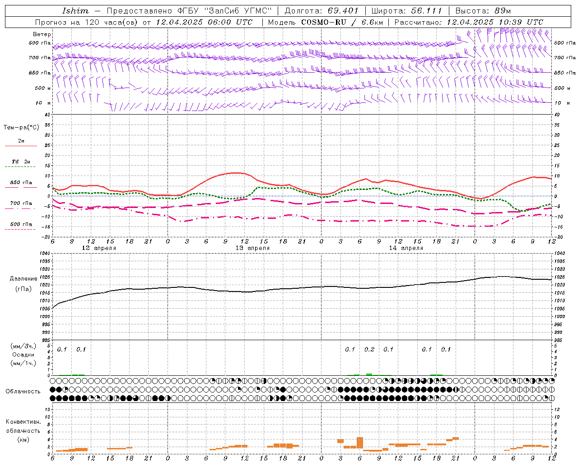Click the 40 value on left temperature axis
The image size is (578, 462).
47,115
